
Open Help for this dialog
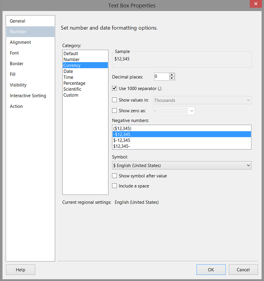(x=21, y=270)
